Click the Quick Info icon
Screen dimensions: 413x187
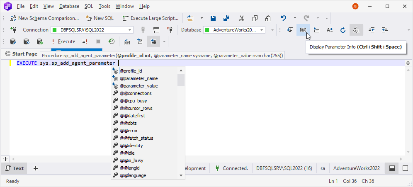pos(316,30)
